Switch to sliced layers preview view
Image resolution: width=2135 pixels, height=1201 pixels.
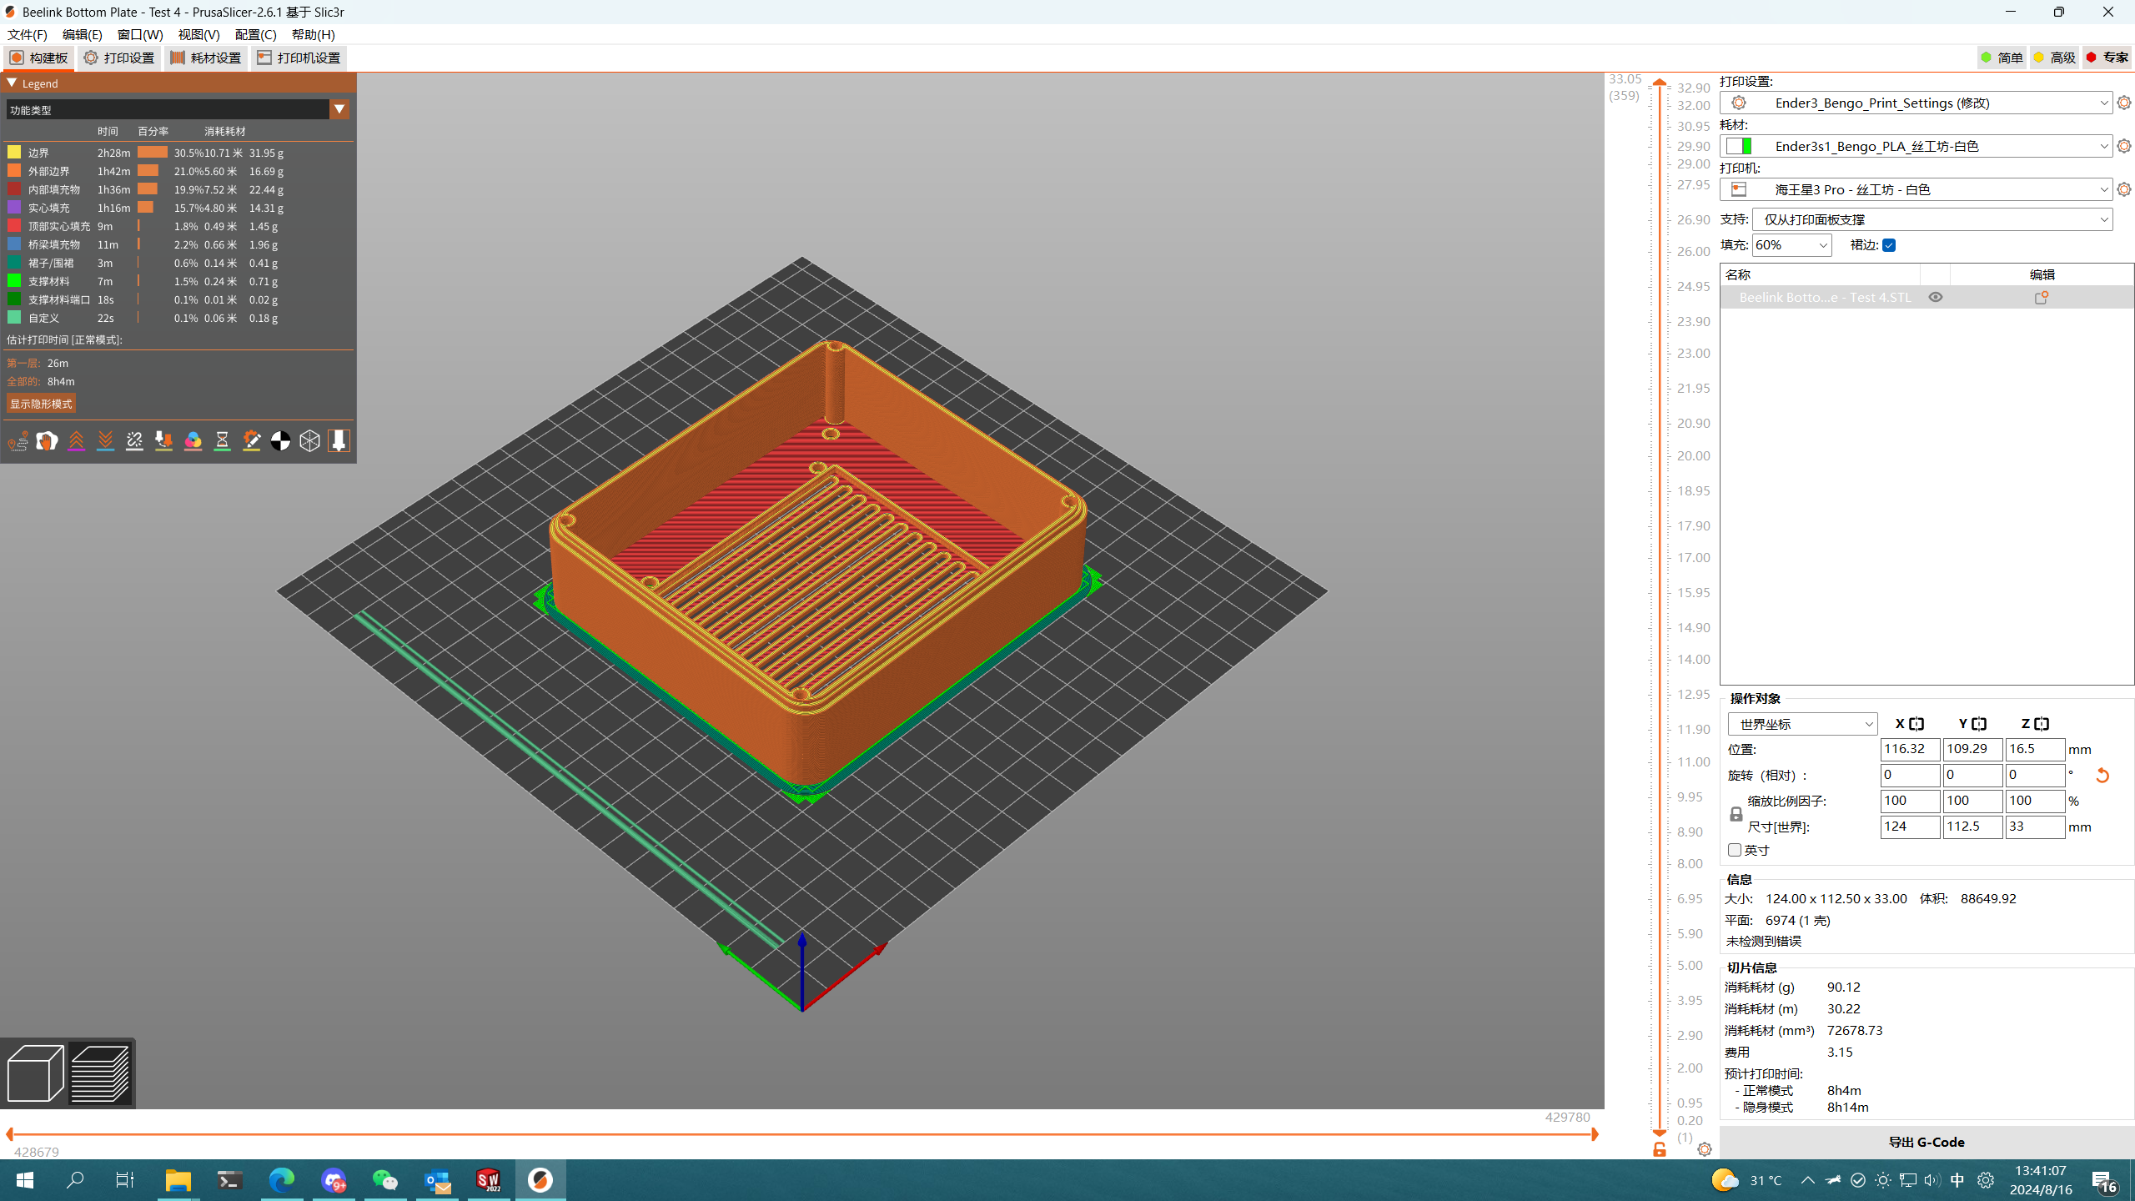pos(100,1073)
